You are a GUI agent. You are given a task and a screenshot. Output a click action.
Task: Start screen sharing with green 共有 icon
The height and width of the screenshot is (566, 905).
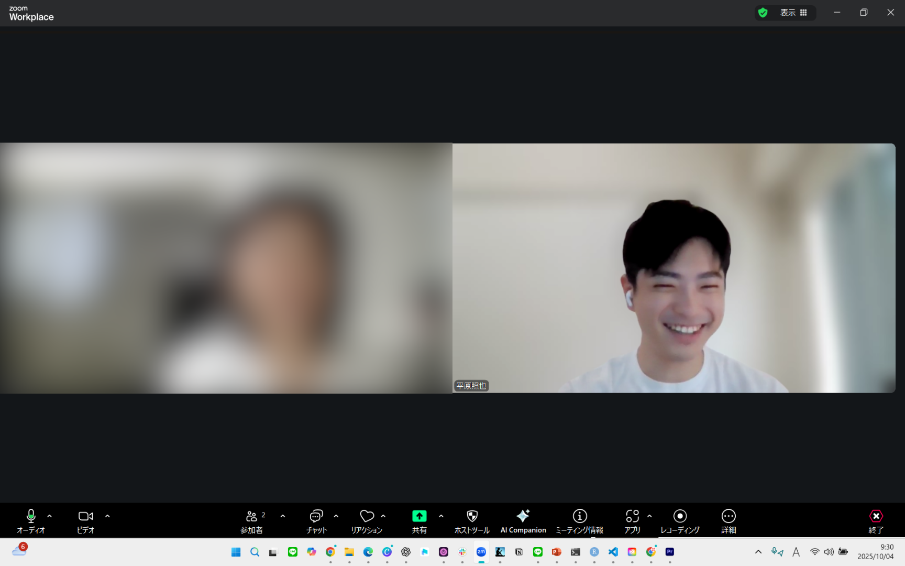coord(419,516)
